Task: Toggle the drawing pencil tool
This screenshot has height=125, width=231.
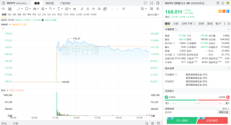Action: click(x=10, y=9)
